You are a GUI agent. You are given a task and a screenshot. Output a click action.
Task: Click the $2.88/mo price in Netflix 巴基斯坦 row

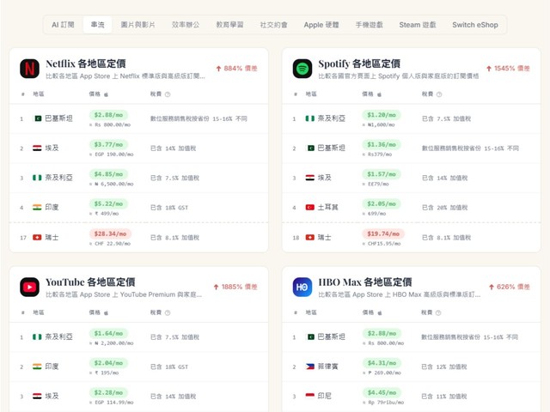pyautogui.click(x=109, y=115)
